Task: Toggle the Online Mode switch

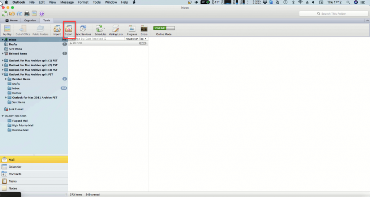Action: pos(164,28)
